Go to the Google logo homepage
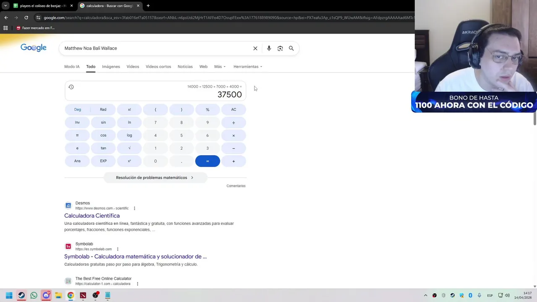Image resolution: width=537 pixels, height=302 pixels. [x=34, y=48]
